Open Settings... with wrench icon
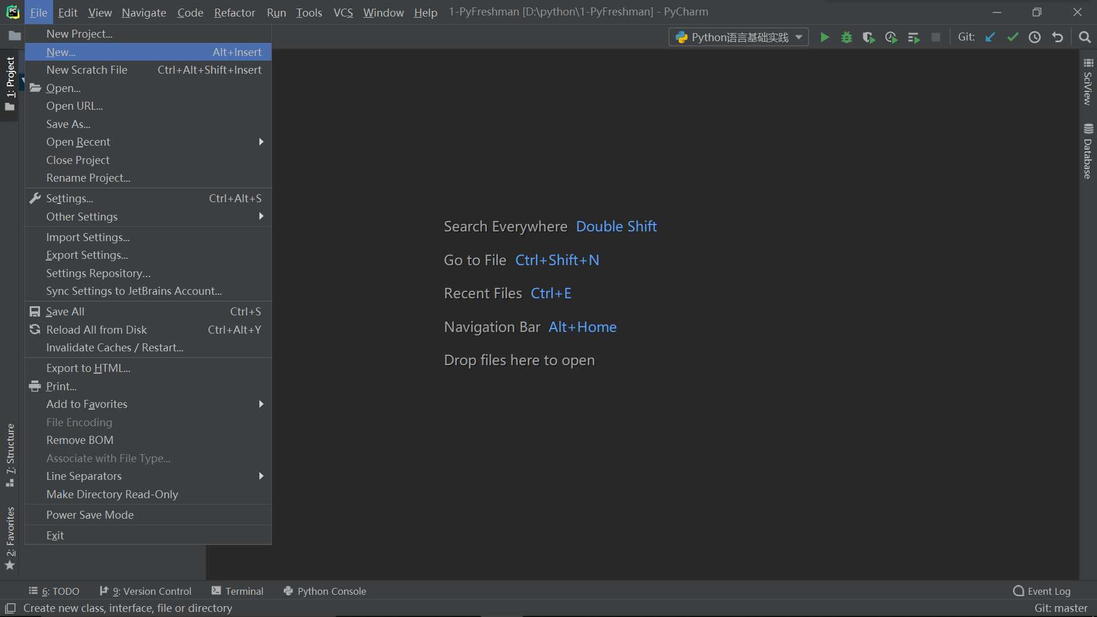 tap(148, 198)
